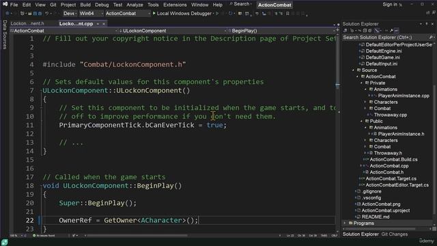Open the Git menu

click(x=53, y=5)
